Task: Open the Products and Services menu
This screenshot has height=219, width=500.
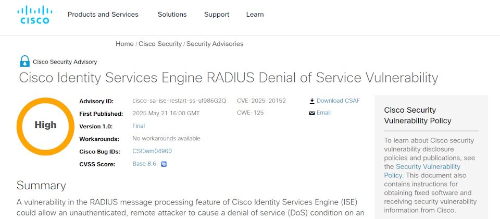Action: pyautogui.click(x=103, y=15)
